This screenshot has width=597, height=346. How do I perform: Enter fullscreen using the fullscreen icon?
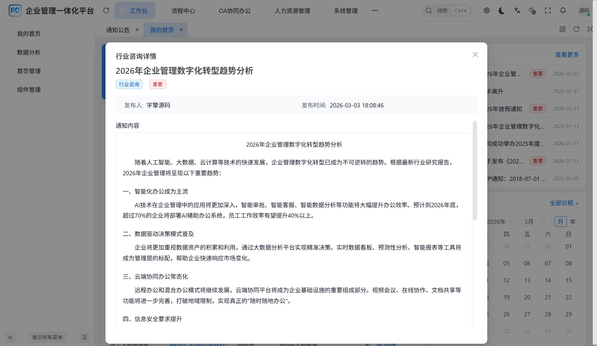[548, 10]
